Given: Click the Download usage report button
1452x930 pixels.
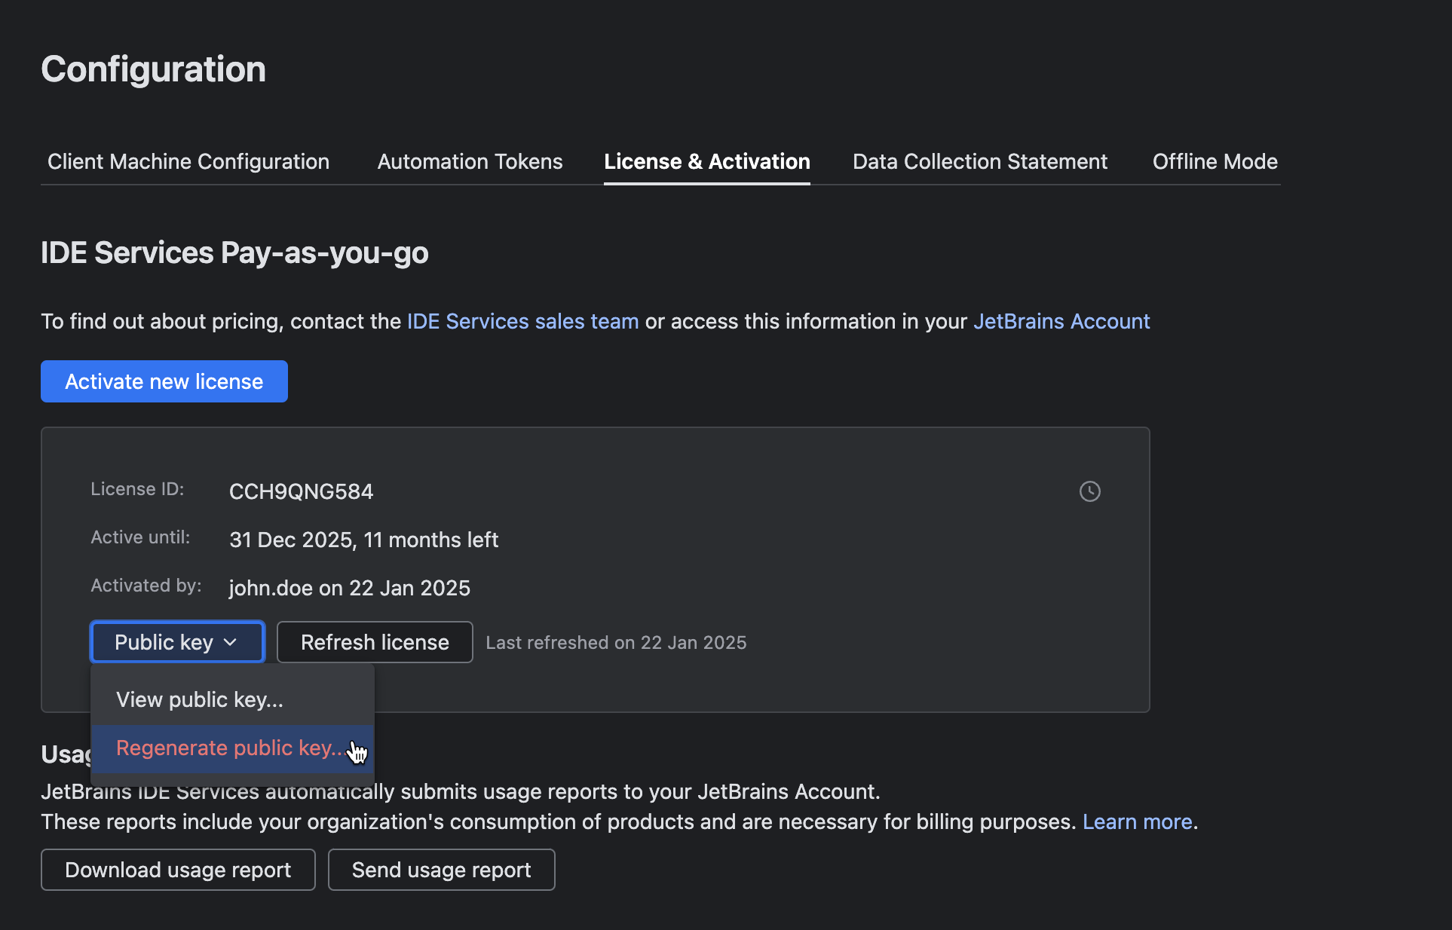Looking at the screenshot, I should (x=177, y=870).
